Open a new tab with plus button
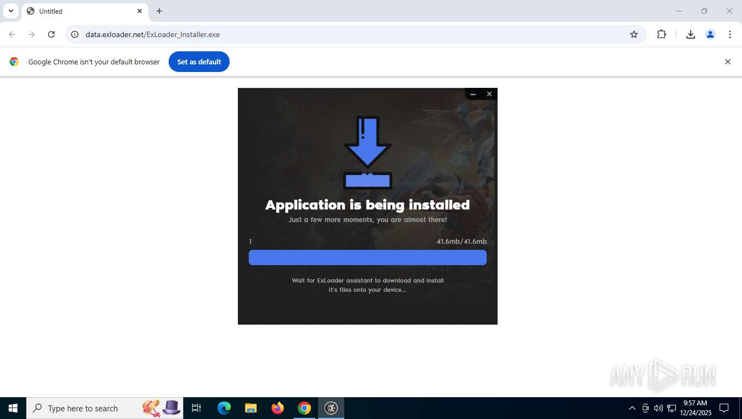Image resolution: width=742 pixels, height=419 pixels. click(159, 11)
